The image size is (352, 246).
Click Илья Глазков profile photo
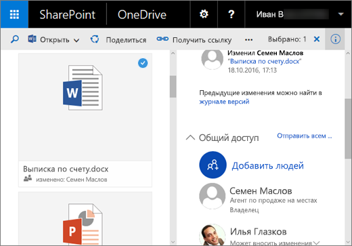point(212,235)
